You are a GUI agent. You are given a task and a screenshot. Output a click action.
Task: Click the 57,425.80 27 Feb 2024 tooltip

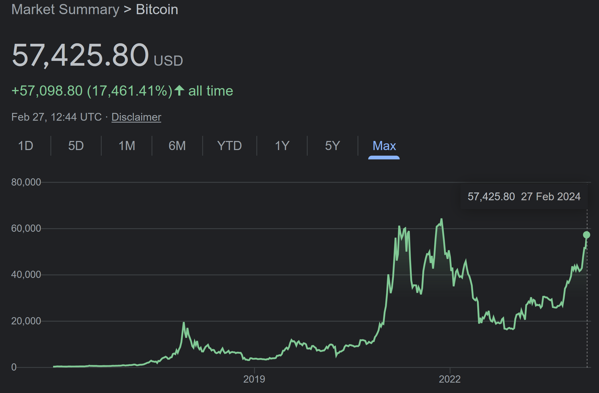pos(524,196)
